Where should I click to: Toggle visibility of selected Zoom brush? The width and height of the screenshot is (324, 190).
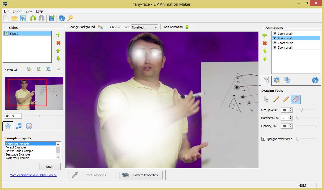coord(274,38)
